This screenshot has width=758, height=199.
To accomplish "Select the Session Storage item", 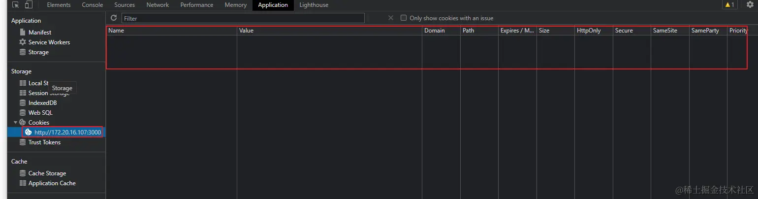I will 49,93.
